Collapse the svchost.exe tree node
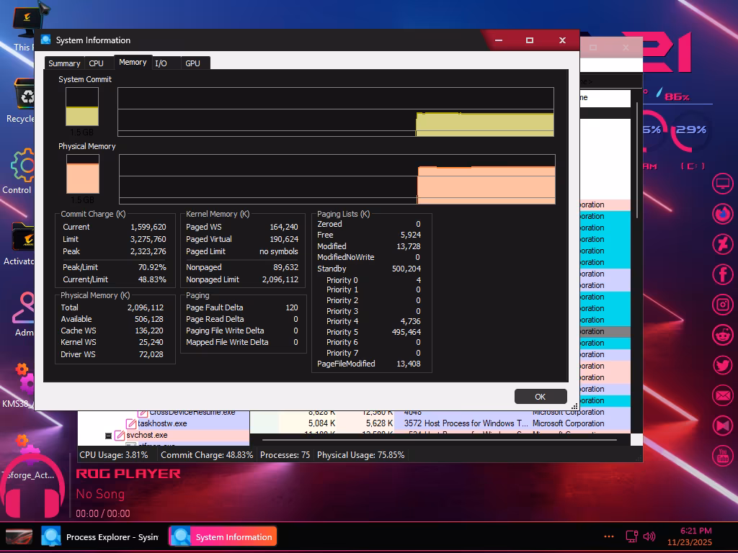This screenshot has height=553, width=738. tap(108, 436)
